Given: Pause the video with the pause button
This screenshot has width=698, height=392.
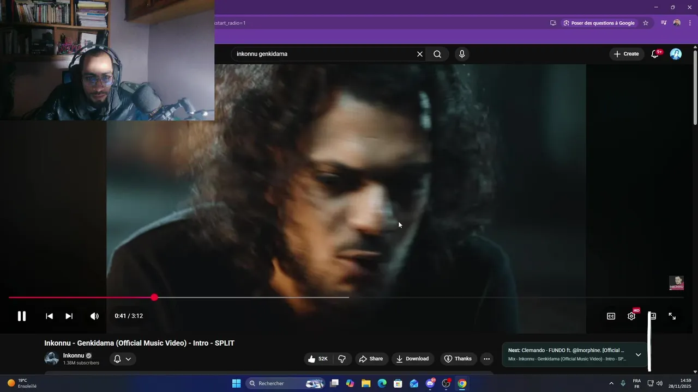Looking at the screenshot, I should tap(22, 316).
